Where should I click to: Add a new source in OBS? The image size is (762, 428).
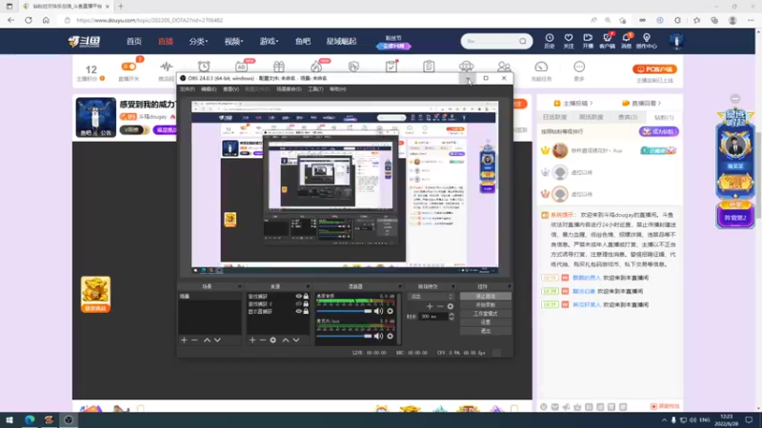[x=252, y=340]
